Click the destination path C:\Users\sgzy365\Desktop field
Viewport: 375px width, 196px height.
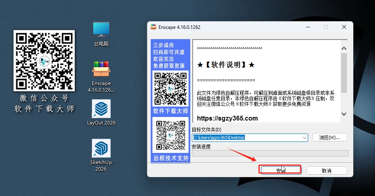point(250,138)
